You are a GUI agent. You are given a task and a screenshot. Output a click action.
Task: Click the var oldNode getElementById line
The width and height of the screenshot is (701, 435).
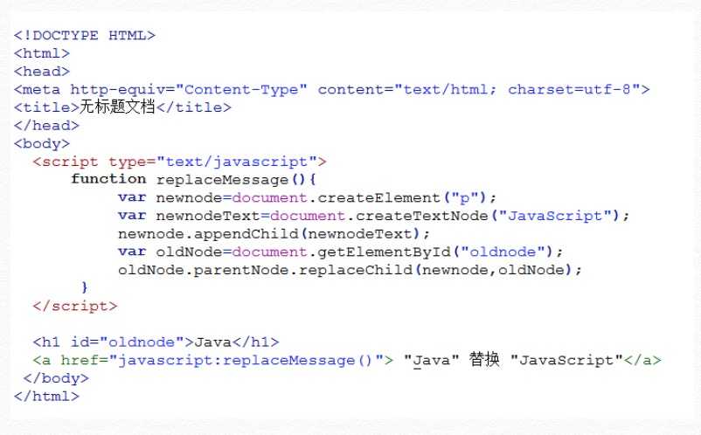[340, 252]
